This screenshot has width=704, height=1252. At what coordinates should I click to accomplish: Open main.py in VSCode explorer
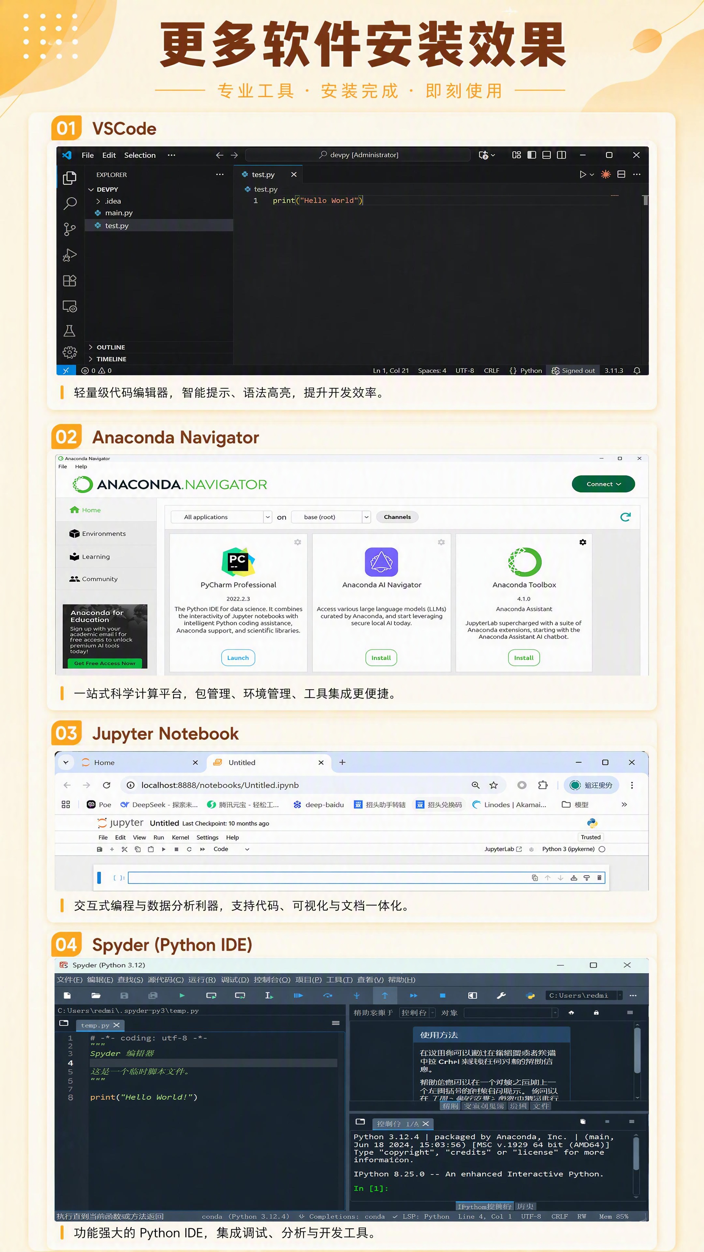click(119, 212)
